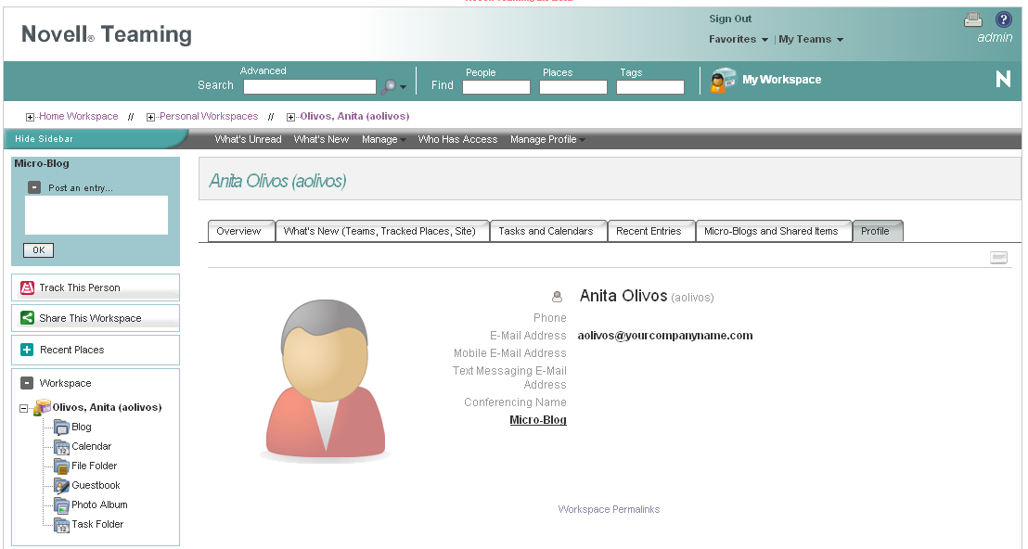Image resolution: width=1028 pixels, height=549 pixels.
Task: Run search with the magnifier icon
Action: point(388,85)
